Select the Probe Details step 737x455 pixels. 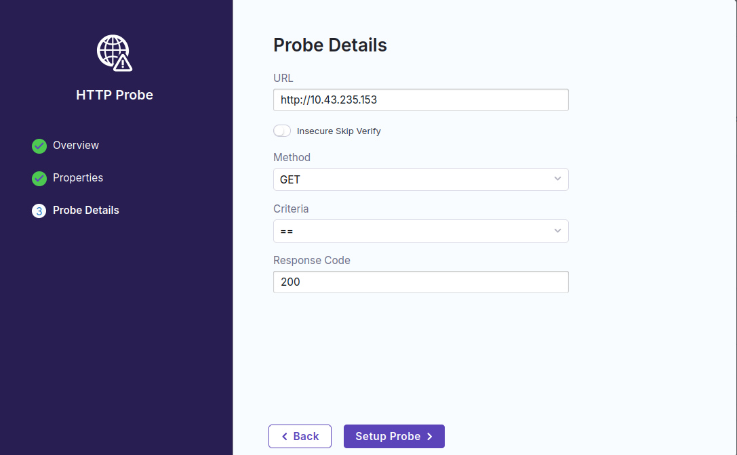coord(86,211)
